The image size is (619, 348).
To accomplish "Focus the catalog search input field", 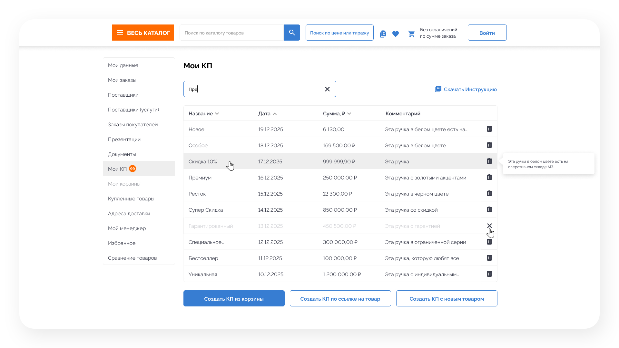I will pyautogui.click(x=231, y=33).
